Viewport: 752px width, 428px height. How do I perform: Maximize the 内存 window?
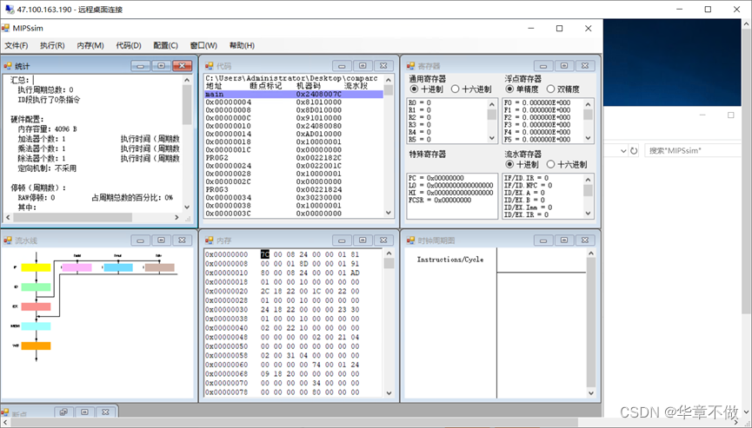[363, 240]
